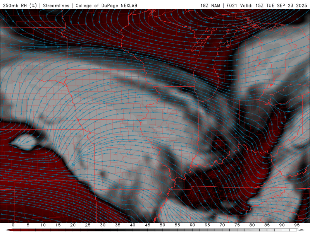Viewport: 310px width, 232px height.
Task: Click the '35' label on the color scale
Action: (117, 225)
